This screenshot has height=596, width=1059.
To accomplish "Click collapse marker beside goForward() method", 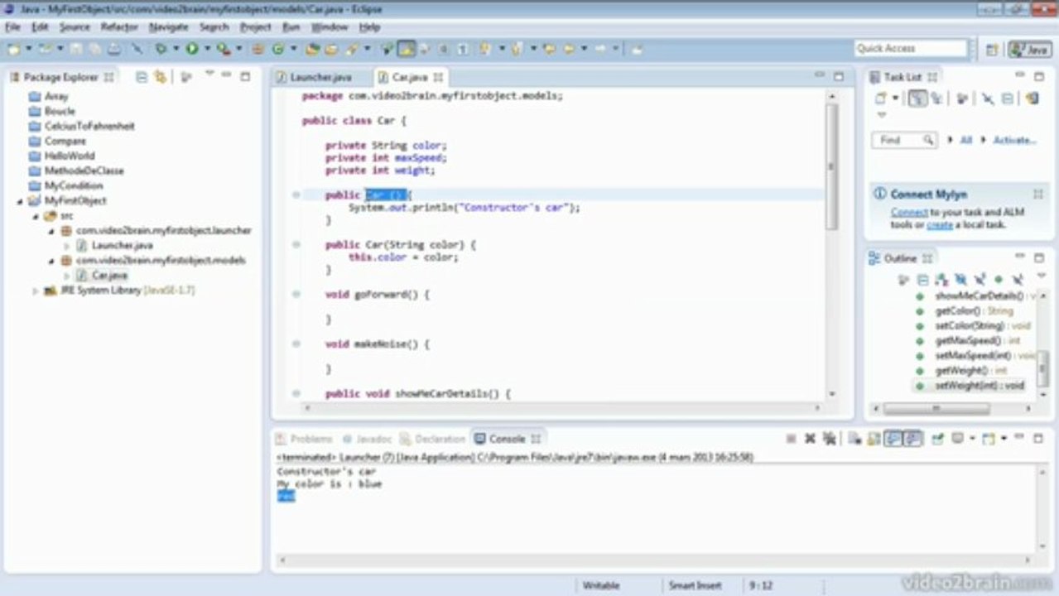I will pos(296,295).
